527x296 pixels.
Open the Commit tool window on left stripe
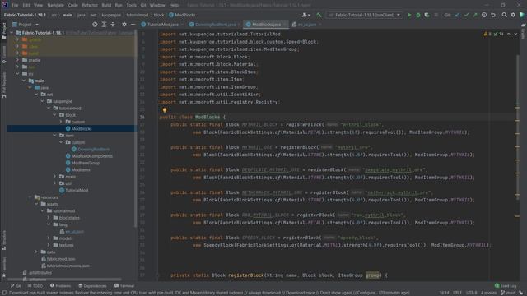coord(3,54)
